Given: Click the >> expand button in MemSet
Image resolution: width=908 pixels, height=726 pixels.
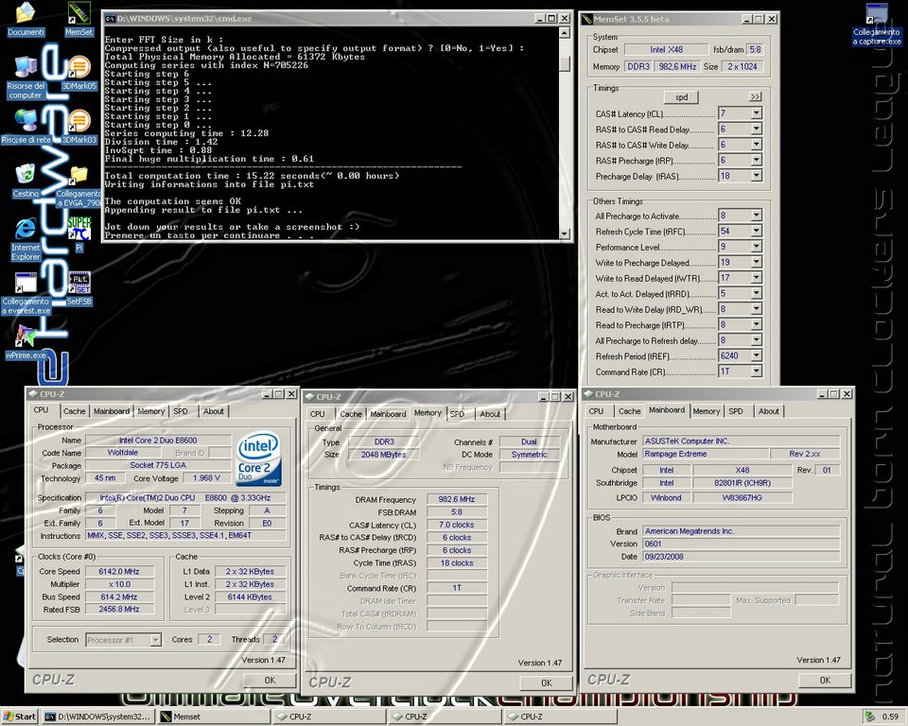Looking at the screenshot, I should 755,96.
